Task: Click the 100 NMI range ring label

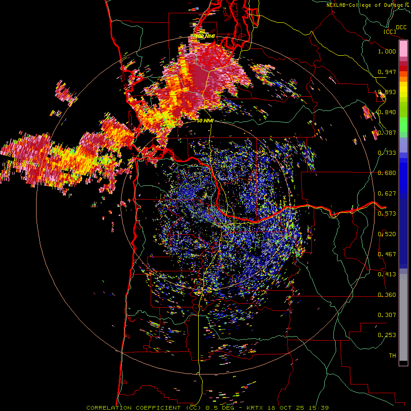Action: point(205,36)
